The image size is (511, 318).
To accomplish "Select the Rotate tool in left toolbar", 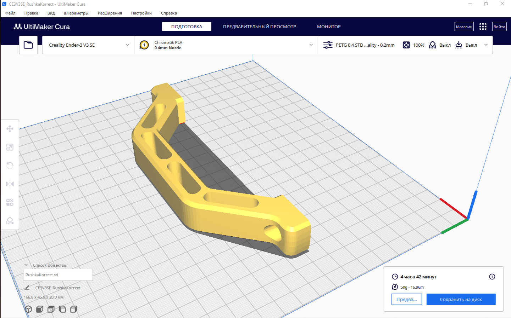I will (x=10, y=166).
